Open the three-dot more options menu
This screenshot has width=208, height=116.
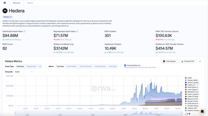[x=200, y=61]
